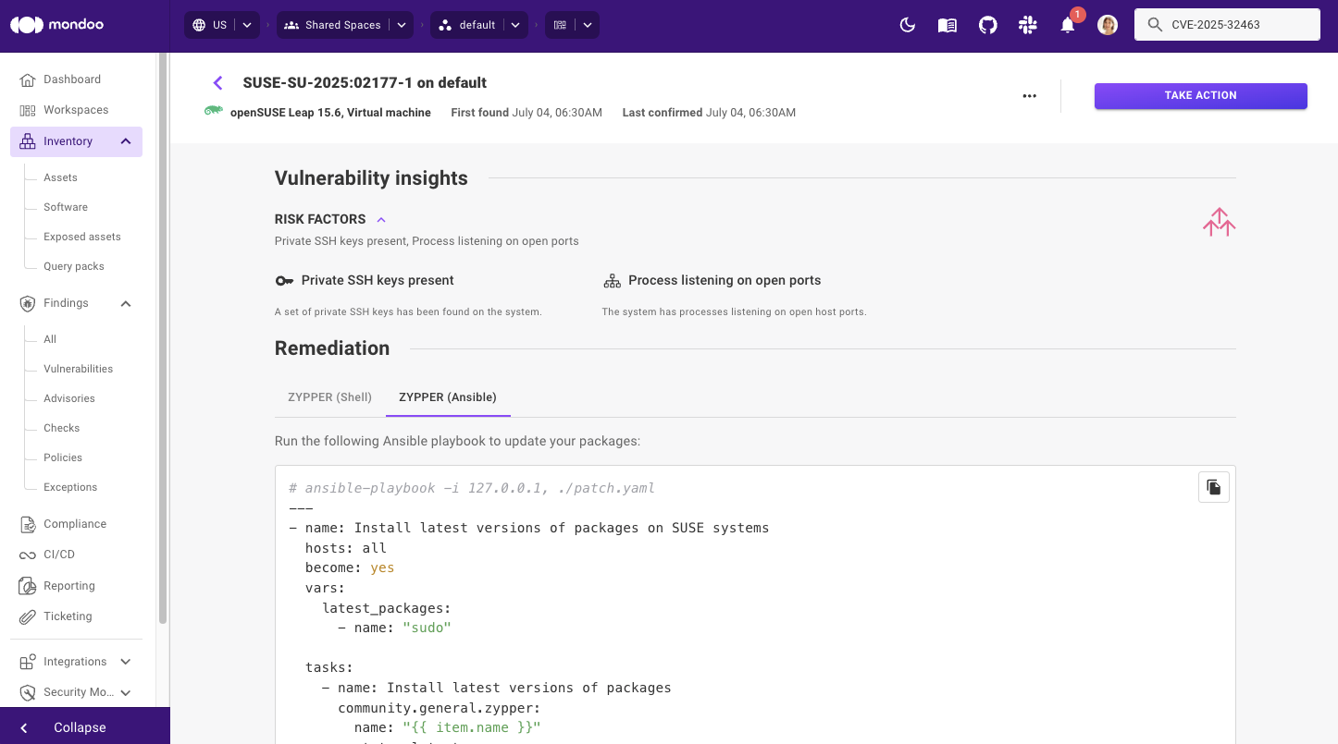Image resolution: width=1338 pixels, height=744 pixels.
Task: Open the three-dot more options menu
Action: (x=1030, y=95)
